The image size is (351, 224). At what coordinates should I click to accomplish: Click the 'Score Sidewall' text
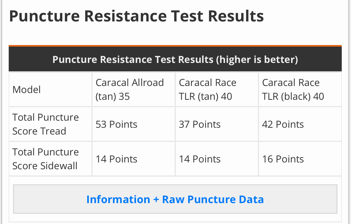coord(45,166)
